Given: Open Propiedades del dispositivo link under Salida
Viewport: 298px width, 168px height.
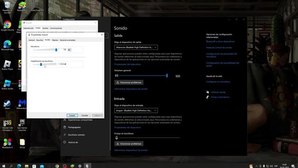Looking at the screenshot, I should click(x=128, y=64).
